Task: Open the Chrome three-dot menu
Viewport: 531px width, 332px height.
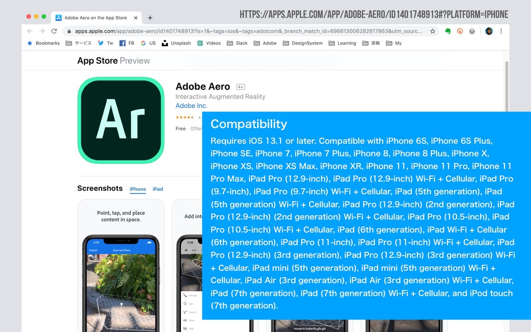Action: pos(501,31)
